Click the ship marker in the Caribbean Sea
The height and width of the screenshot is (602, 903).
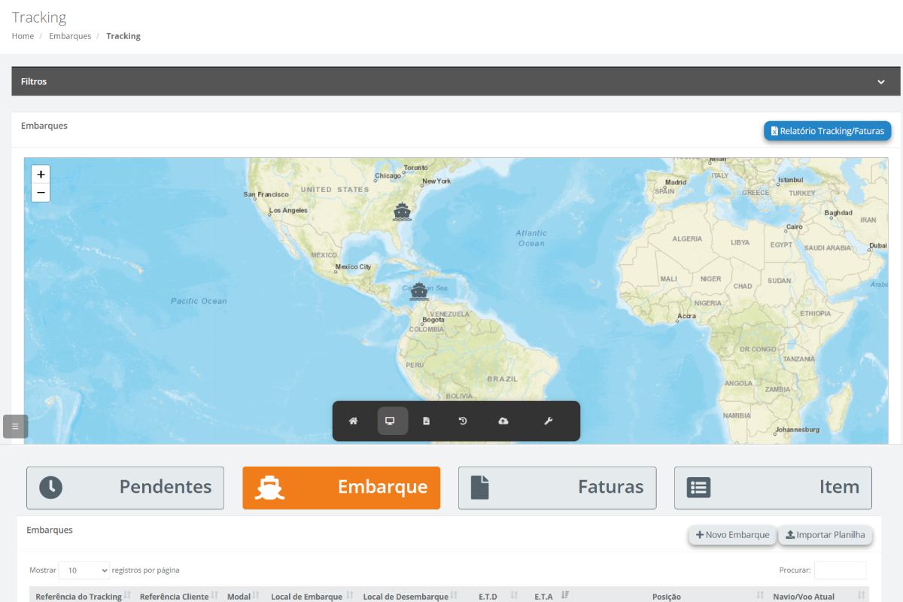(419, 291)
